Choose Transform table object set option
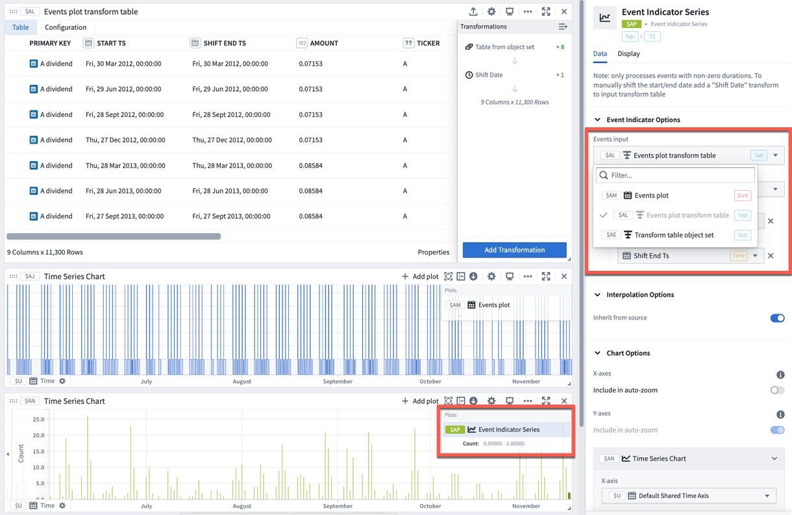The image size is (792, 515). pos(676,235)
